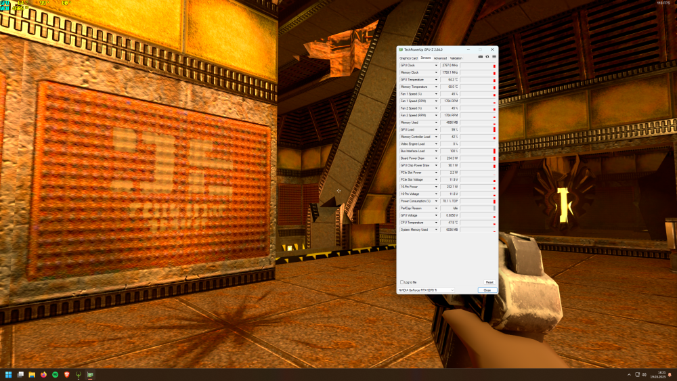
Task: Open the Fan 1 Speed (RPM) dropdown
Action: pyautogui.click(x=436, y=101)
